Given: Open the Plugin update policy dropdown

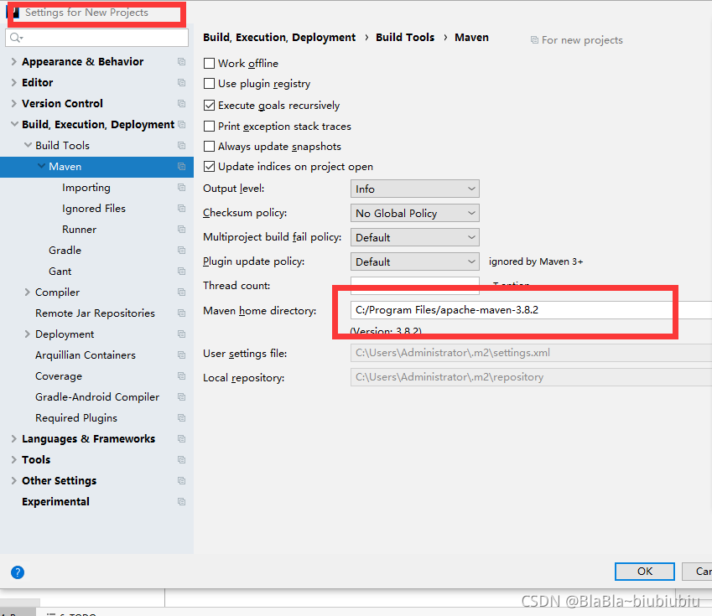Looking at the screenshot, I should point(415,261).
